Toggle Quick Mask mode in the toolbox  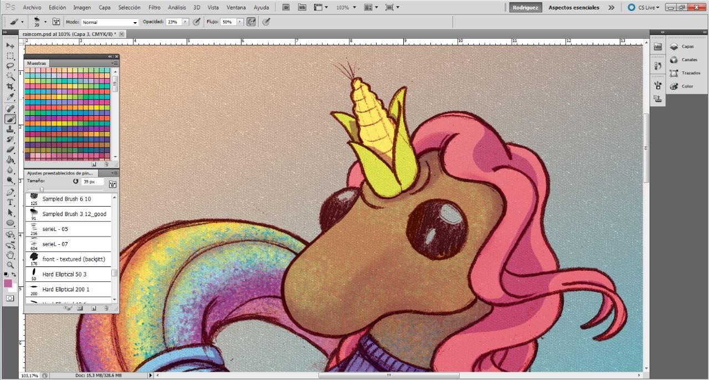[x=10, y=298]
